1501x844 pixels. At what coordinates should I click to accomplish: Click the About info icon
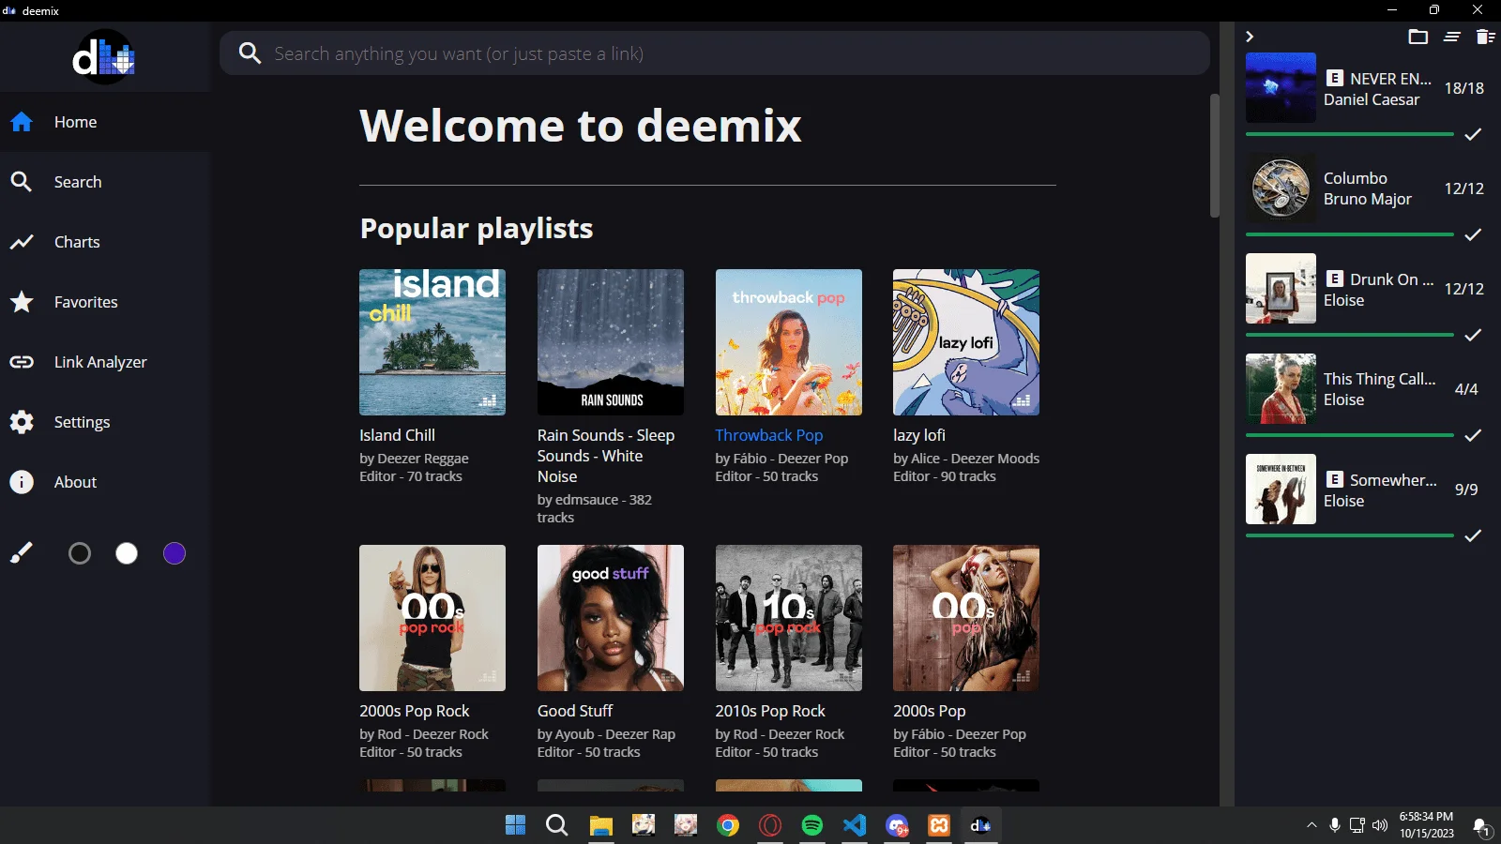[22, 482]
